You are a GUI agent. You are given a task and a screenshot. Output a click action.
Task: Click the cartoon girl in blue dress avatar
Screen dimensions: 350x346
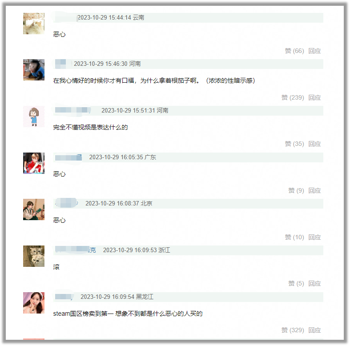pyautogui.click(x=34, y=117)
